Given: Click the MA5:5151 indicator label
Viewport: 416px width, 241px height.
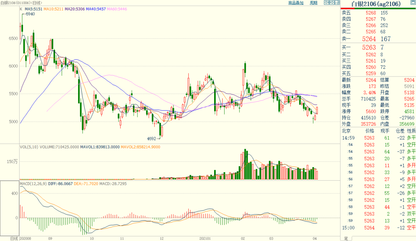Looking at the screenshot, I should [x=34, y=9].
